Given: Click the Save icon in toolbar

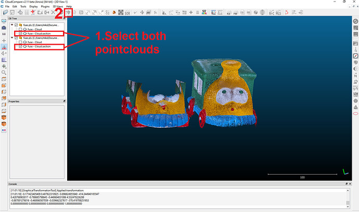Looking at the screenshot, I should (11, 12).
